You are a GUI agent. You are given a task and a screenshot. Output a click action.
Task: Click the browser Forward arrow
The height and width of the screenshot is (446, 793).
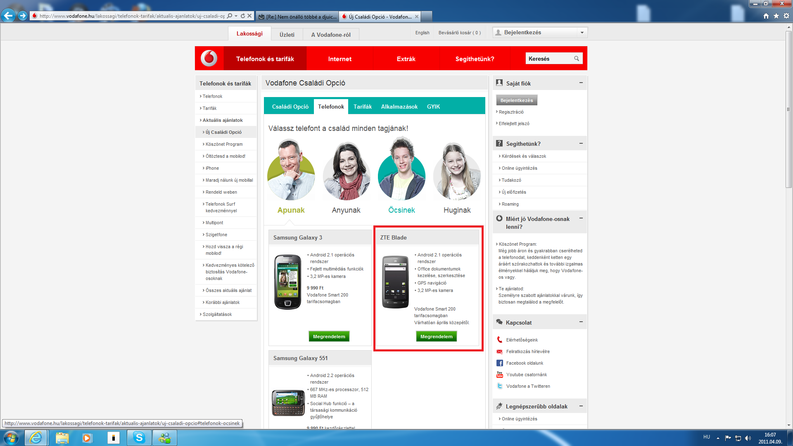click(x=23, y=16)
